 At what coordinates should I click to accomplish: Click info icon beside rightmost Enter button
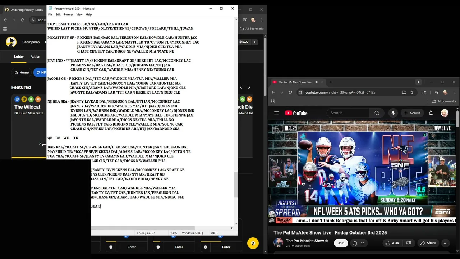tap(206, 247)
